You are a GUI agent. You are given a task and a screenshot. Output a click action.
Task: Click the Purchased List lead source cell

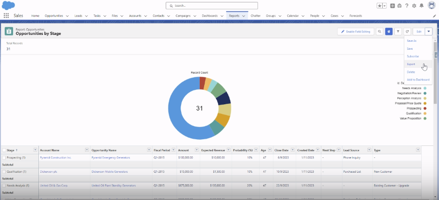(357, 172)
